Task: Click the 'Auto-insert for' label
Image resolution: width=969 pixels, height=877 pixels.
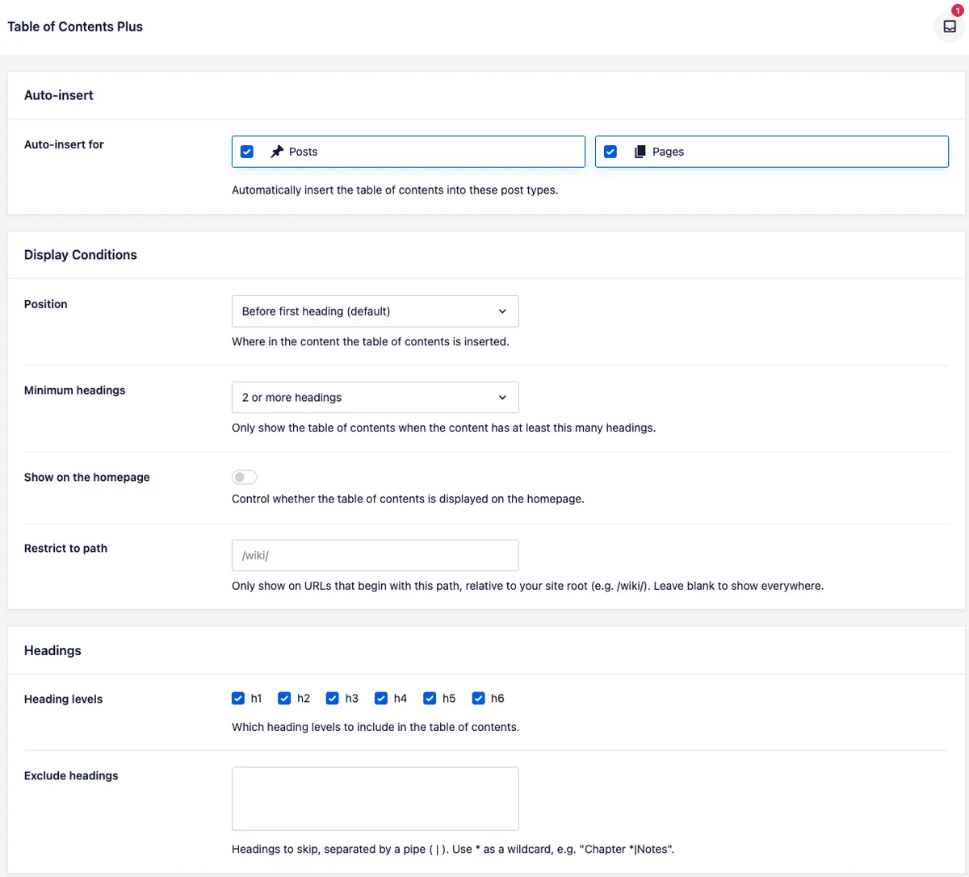Action: (x=64, y=144)
